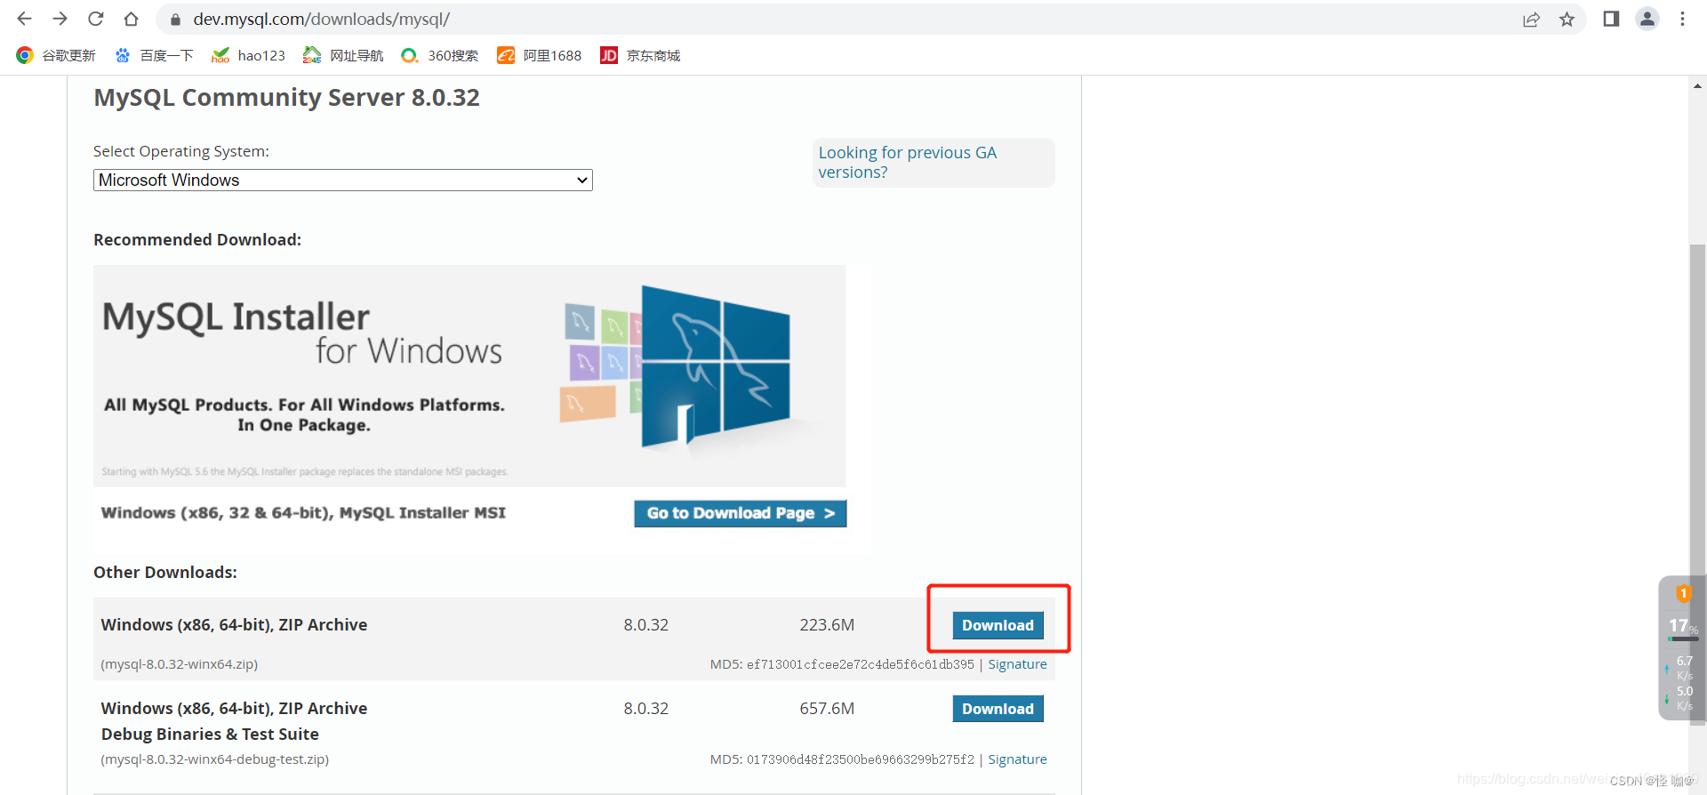Open the 谷歌更新 bookmark

tap(55, 55)
